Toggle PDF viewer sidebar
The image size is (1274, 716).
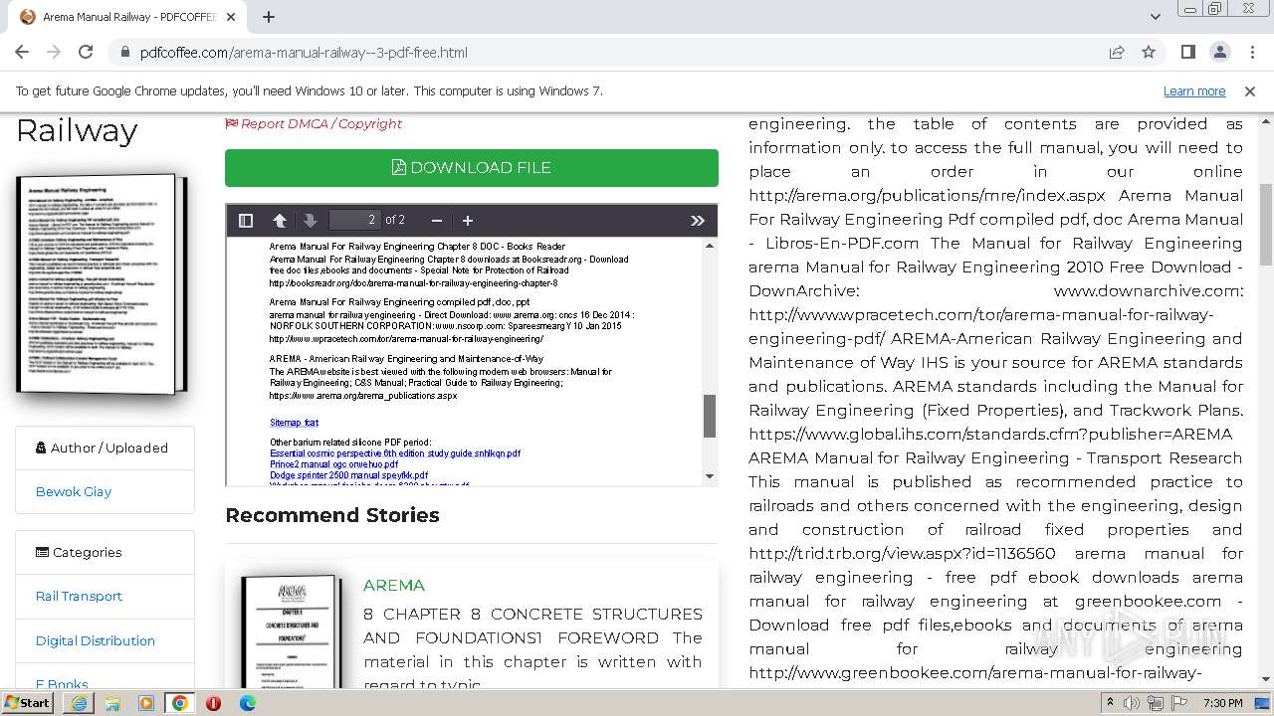(x=246, y=220)
